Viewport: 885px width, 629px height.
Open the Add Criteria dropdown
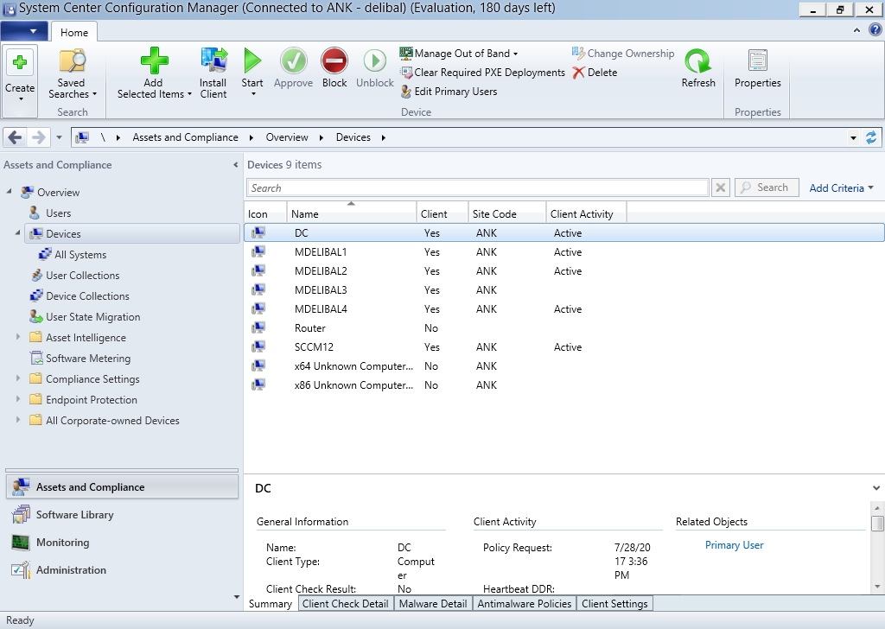pos(841,187)
